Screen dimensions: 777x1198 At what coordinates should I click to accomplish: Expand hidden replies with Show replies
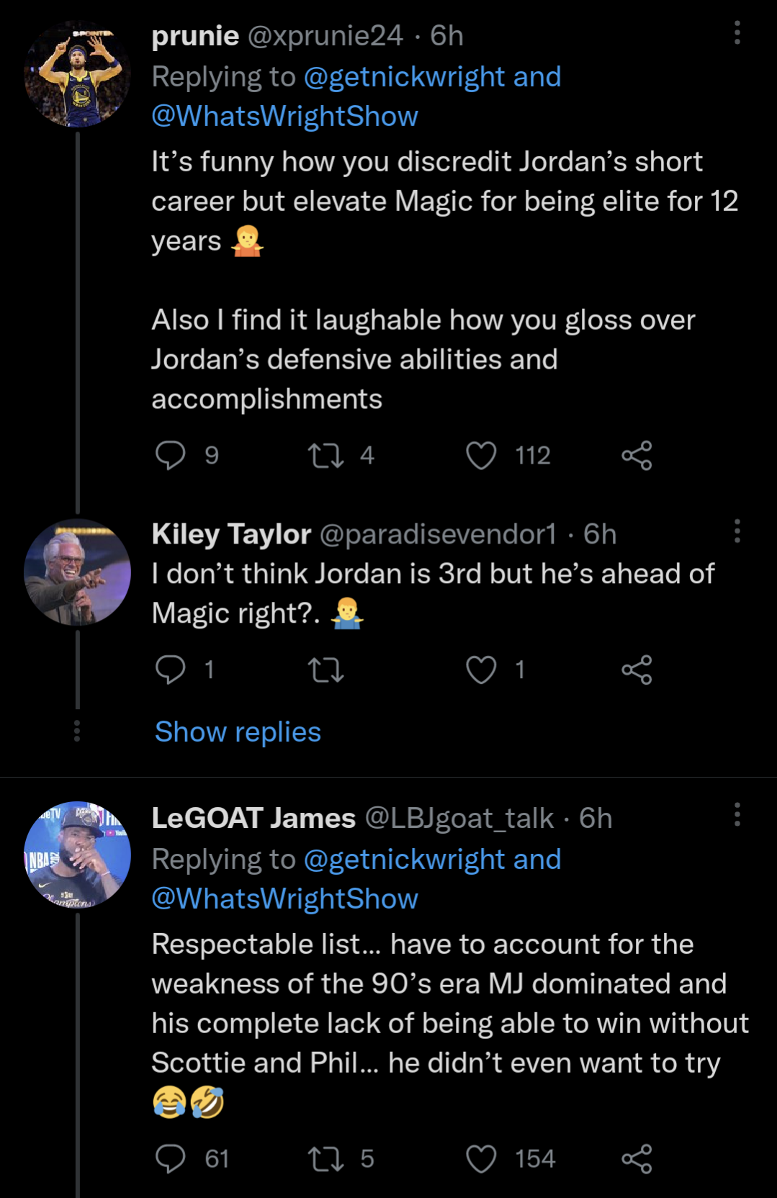(238, 732)
